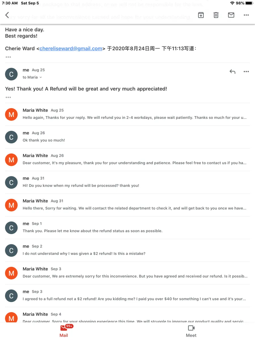Open the top toolbar three-dot menu
Viewport: 255px width, 340px height.
(246, 15)
